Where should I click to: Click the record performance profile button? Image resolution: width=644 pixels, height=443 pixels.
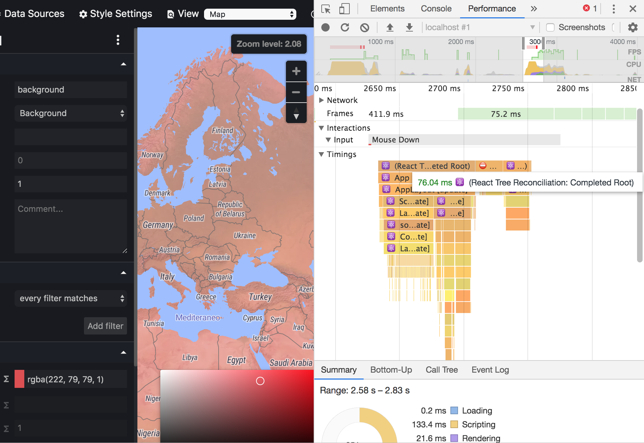325,27
